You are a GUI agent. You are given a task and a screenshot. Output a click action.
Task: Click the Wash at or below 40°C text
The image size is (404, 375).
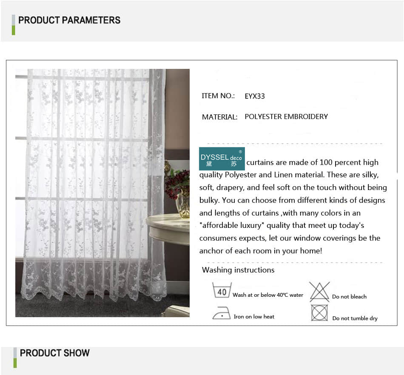(268, 295)
